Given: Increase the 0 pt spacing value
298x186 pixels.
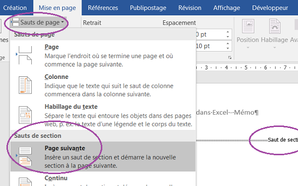Looking at the screenshot, I should pos(227,32).
